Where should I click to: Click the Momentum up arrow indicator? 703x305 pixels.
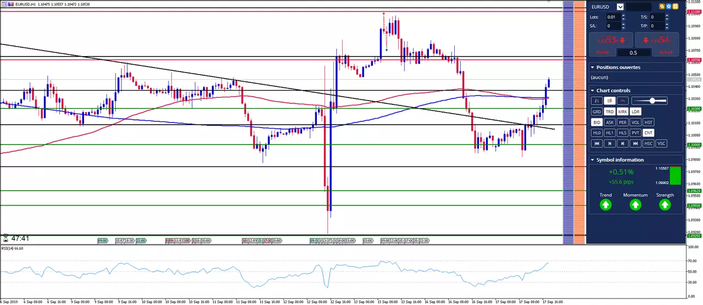coord(635,205)
